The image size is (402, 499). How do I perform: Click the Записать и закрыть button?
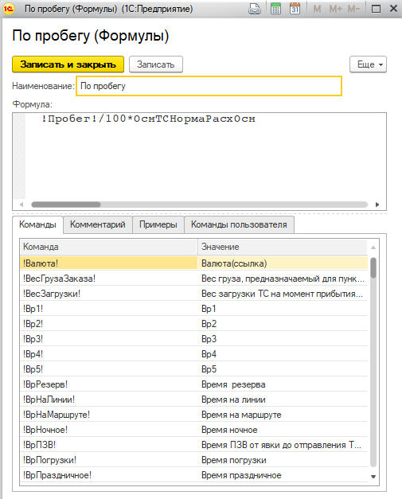[x=68, y=64]
